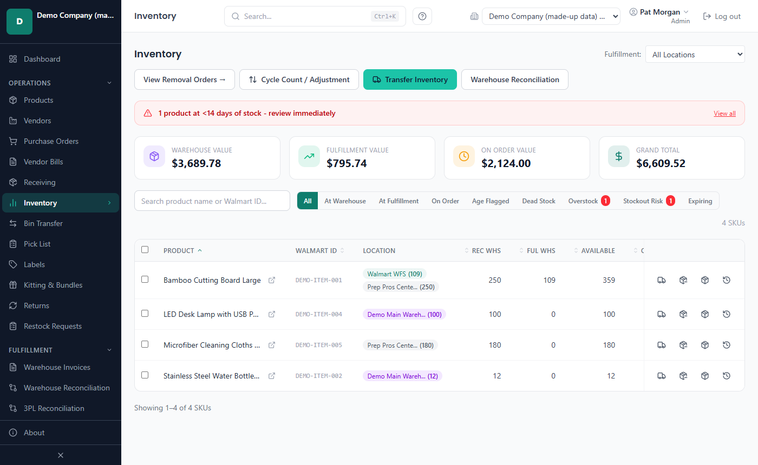
Task: Open Dashboard in the sidebar
Action: (61, 59)
